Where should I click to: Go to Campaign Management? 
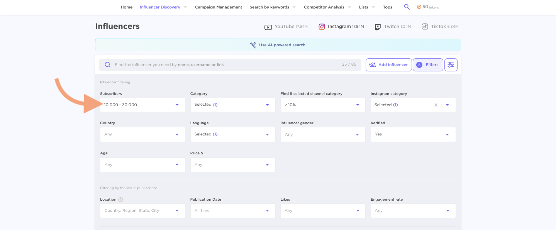[219, 7]
